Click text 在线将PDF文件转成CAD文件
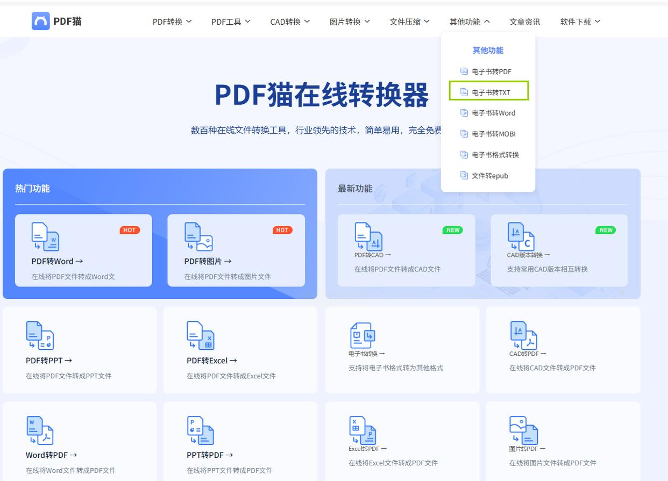 point(397,269)
